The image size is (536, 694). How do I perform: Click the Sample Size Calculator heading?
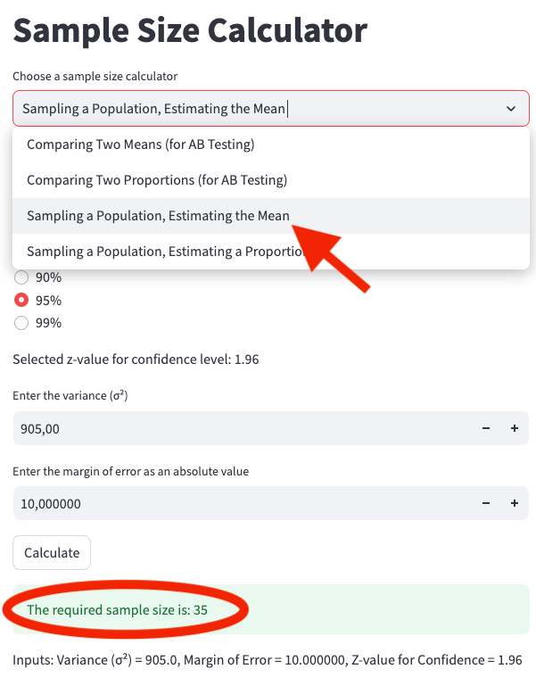click(x=190, y=31)
